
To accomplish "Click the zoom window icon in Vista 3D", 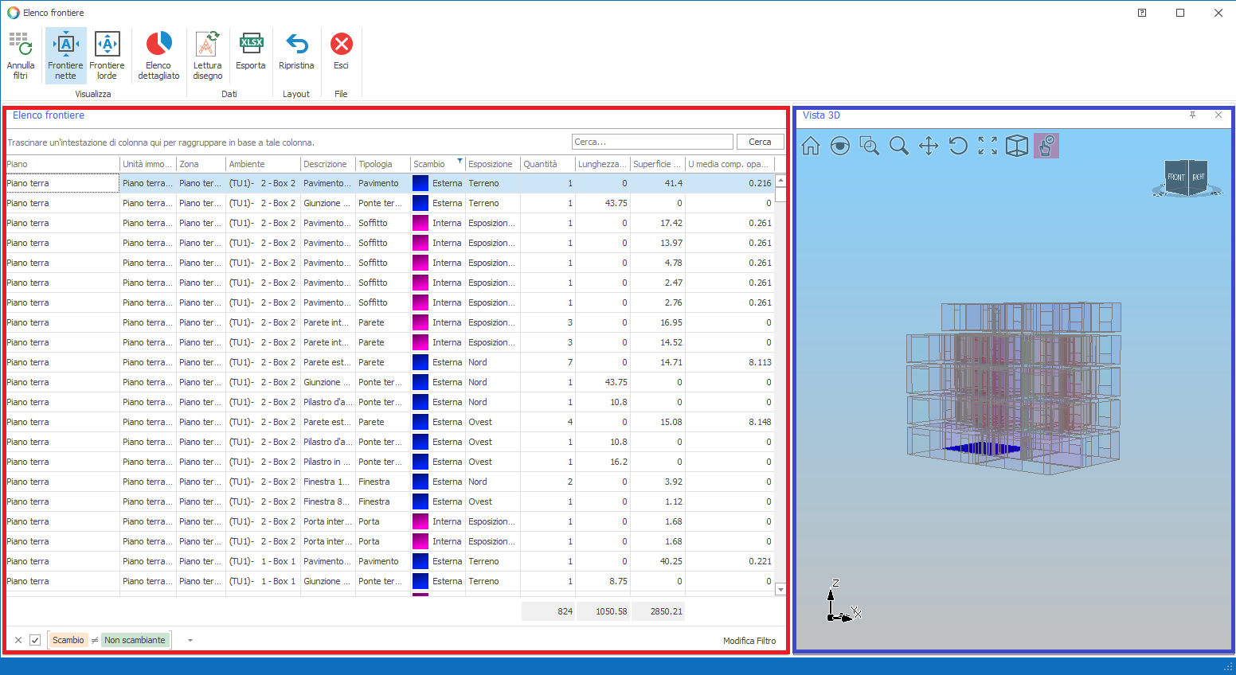I will tap(870, 146).
